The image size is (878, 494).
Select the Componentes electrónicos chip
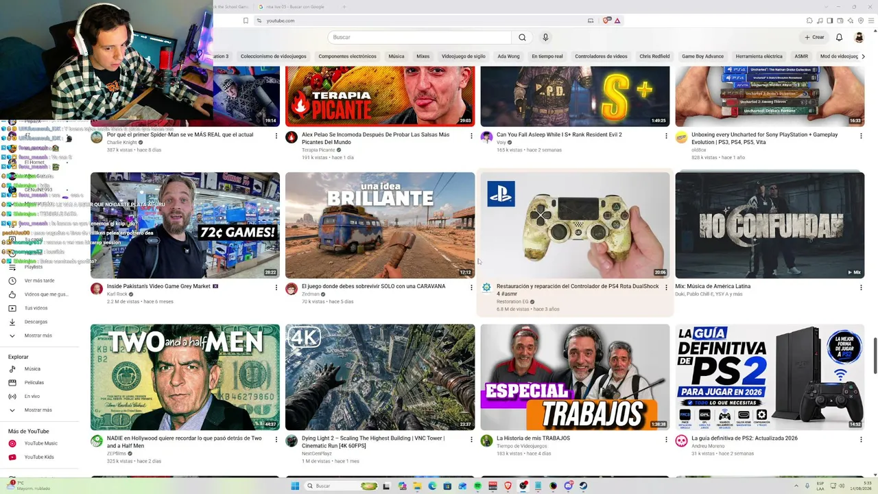[348, 56]
